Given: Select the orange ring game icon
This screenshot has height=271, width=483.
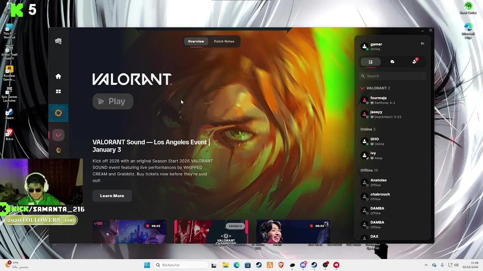Looking at the screenshot, I should click(x=58, y=113).
